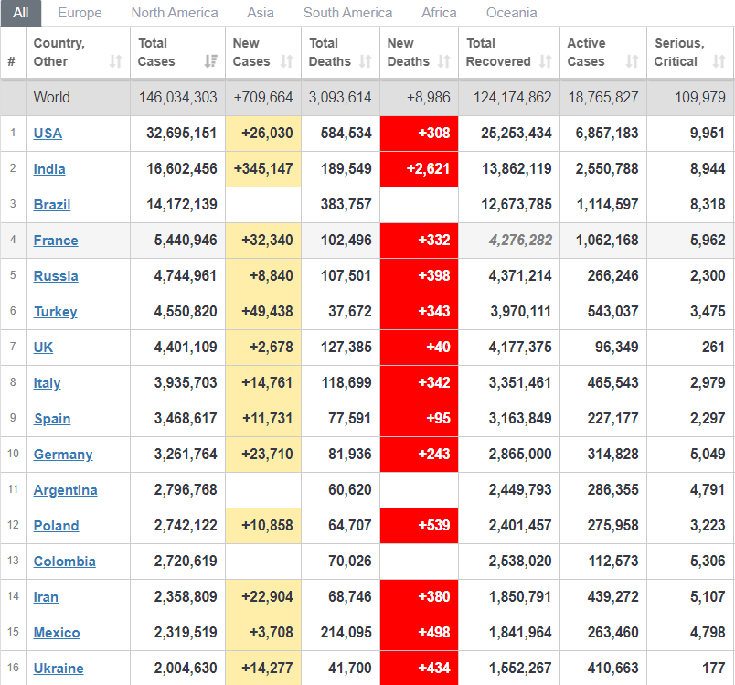The image size is (735, 685).
Task: Switch to the Africa tab
Action: pos(439,13)
